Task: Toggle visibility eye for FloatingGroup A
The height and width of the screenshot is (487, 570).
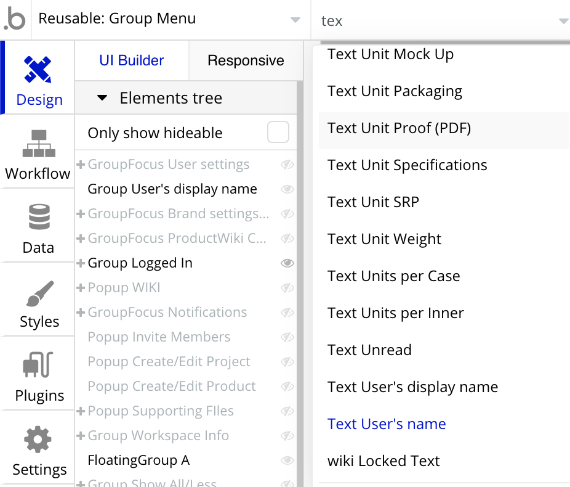Action: (x=287, y=460)
